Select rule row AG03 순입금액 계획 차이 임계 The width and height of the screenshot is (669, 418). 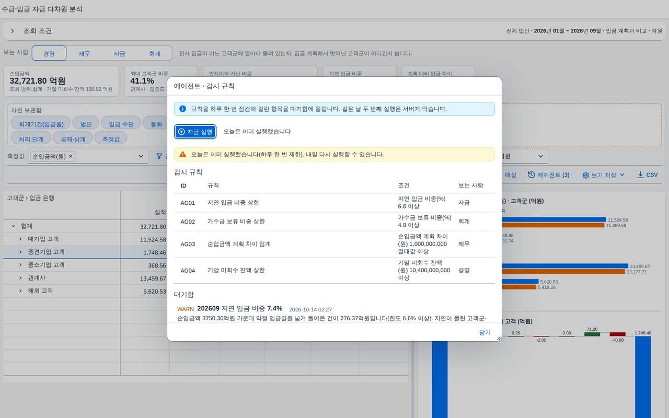334,244
